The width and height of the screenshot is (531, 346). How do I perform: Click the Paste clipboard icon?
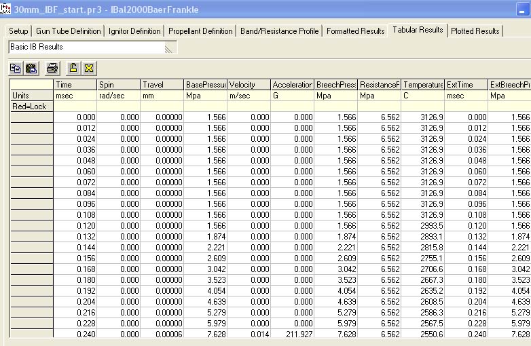click(x=31, y=68)
